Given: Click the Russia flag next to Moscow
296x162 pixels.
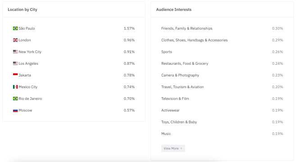Looking at the screenshot, I should pyautogui.click(x=15, y=110).
